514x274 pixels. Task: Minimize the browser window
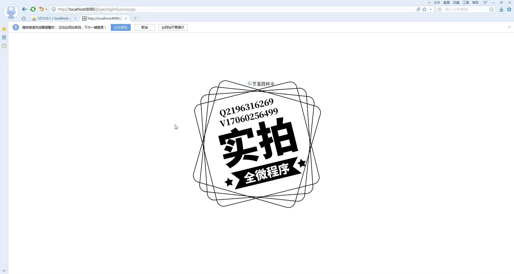(493, 3)
